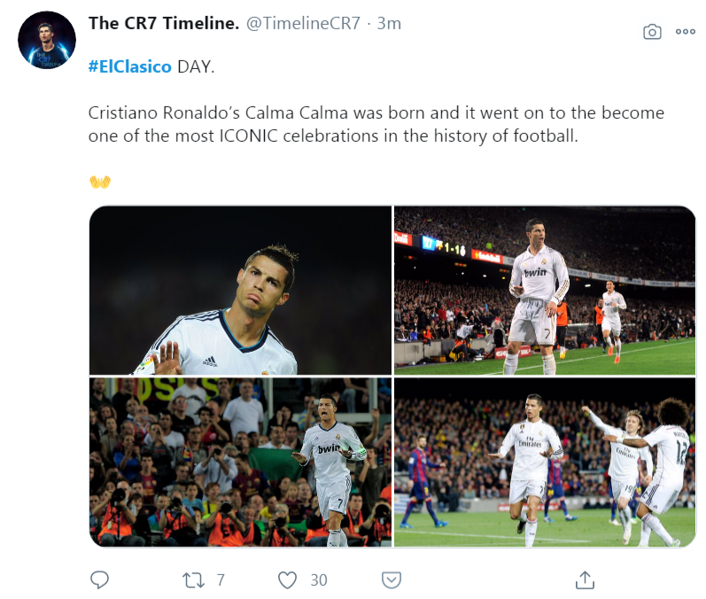Open the three-dot more options menu
This screenshot has height=599, width=706.
[686, 32]
